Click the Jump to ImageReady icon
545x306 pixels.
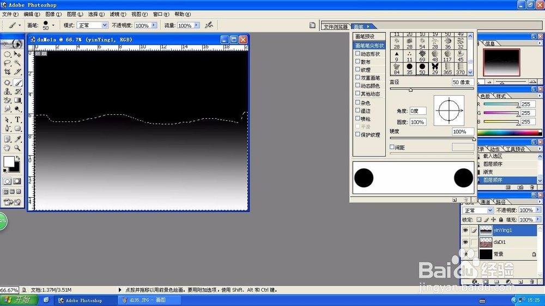tap(12, 202)
